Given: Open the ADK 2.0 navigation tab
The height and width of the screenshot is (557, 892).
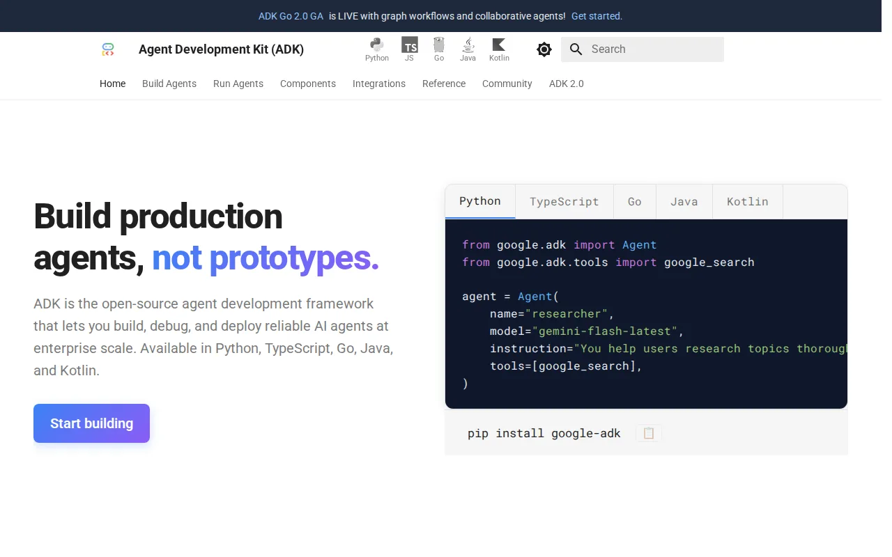Looking at the screenshot, I should [x=567, y=84].
